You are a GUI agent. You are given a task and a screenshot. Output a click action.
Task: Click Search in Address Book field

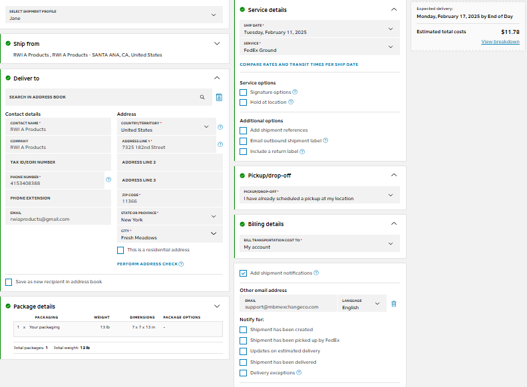tap(108, 97)
